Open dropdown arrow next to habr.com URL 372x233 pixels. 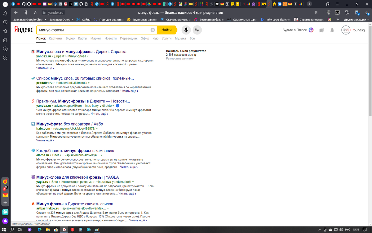coord(97,129)
